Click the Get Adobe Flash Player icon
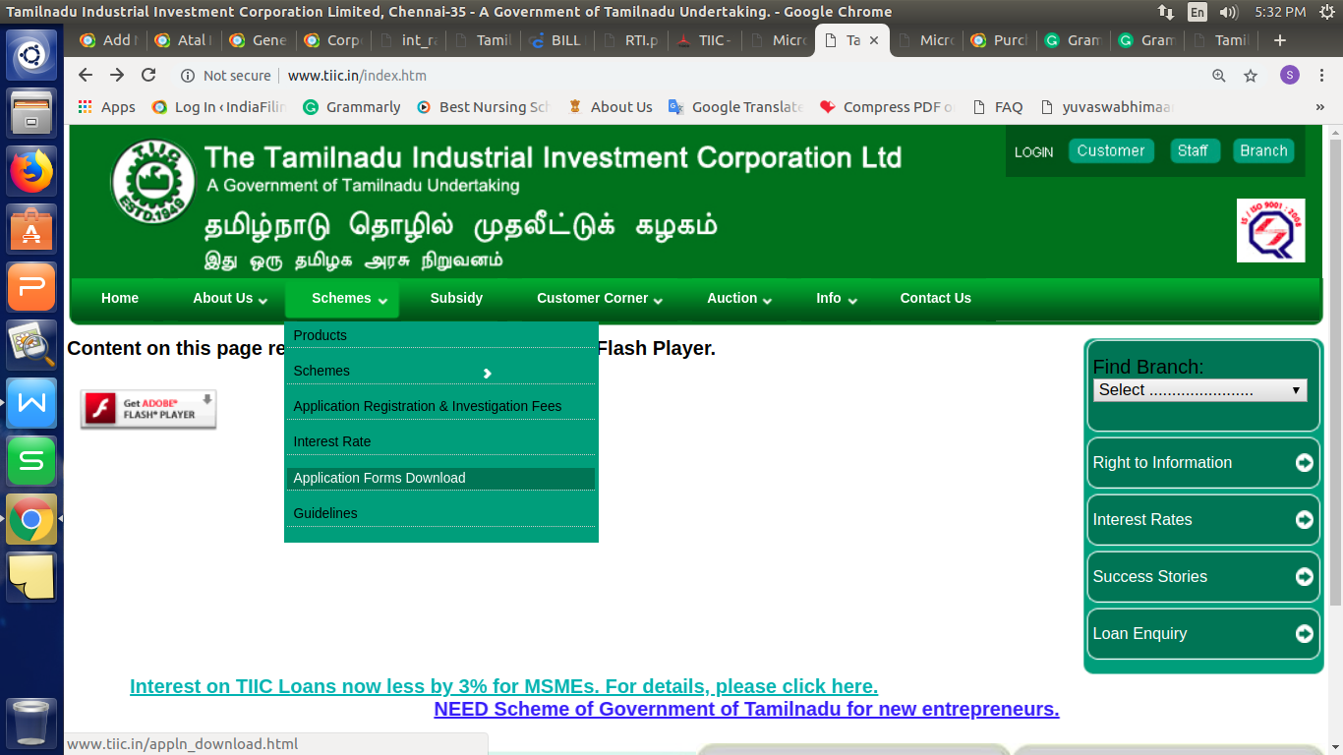 click(x=147, y=409)
